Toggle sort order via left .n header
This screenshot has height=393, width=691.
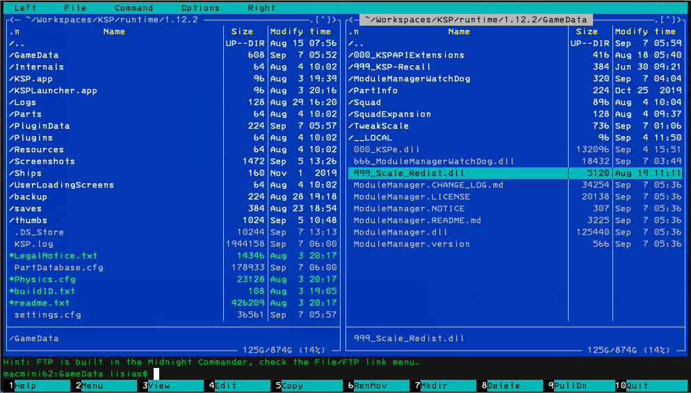coord(14,32)
